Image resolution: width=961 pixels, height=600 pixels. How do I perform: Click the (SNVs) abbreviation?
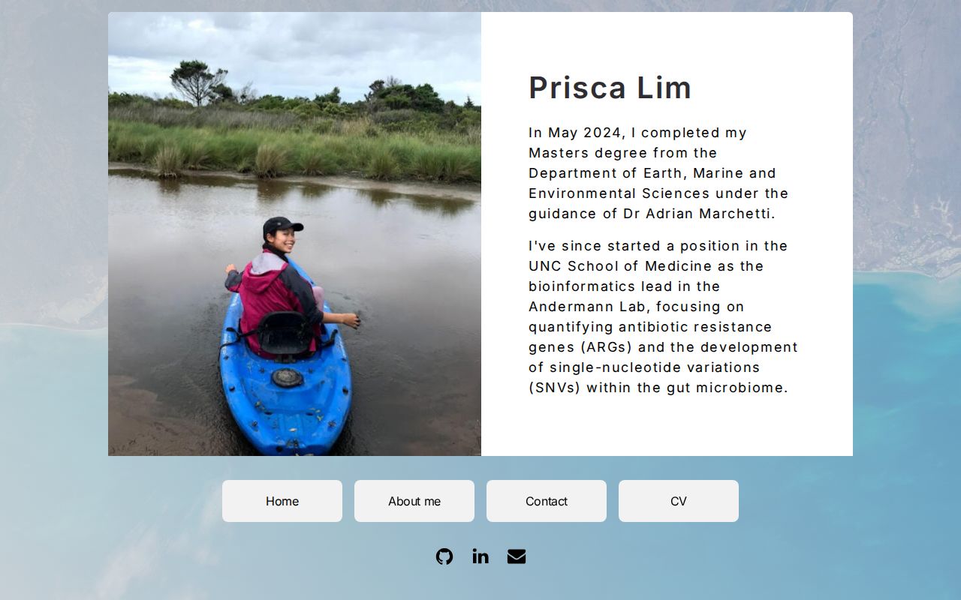pos(554,388)
